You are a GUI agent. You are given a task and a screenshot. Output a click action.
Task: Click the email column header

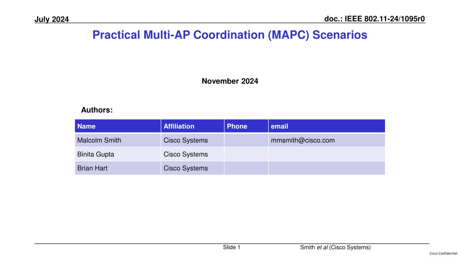pos(327,126)
